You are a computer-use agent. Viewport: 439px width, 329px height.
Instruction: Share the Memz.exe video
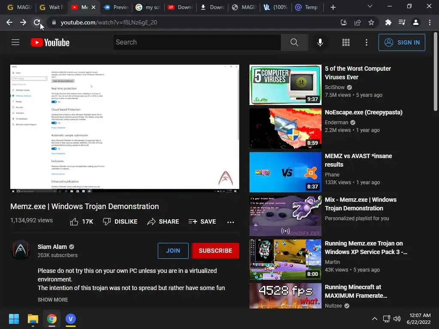coord(163,221)
